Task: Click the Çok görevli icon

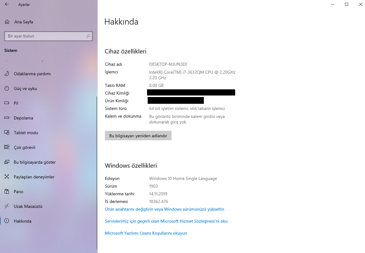Action: point(7,147)
